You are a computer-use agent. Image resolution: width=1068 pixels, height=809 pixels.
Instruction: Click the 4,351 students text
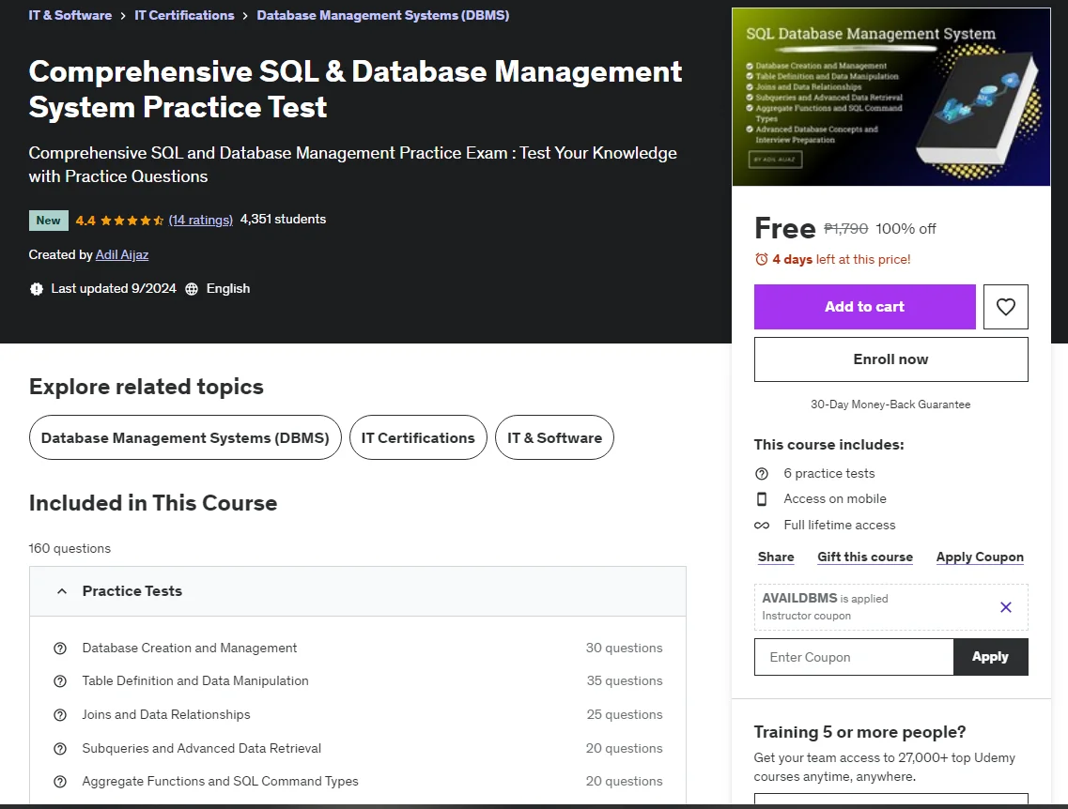pyautogui.click(x=284, y=219)
